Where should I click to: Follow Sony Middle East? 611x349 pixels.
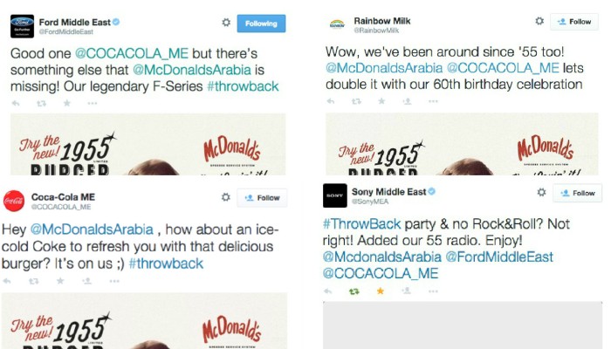(577, 193)
